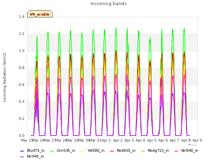
Task: Click the 0.6 y-axis tick label
Action: click(x=21, y=85)
